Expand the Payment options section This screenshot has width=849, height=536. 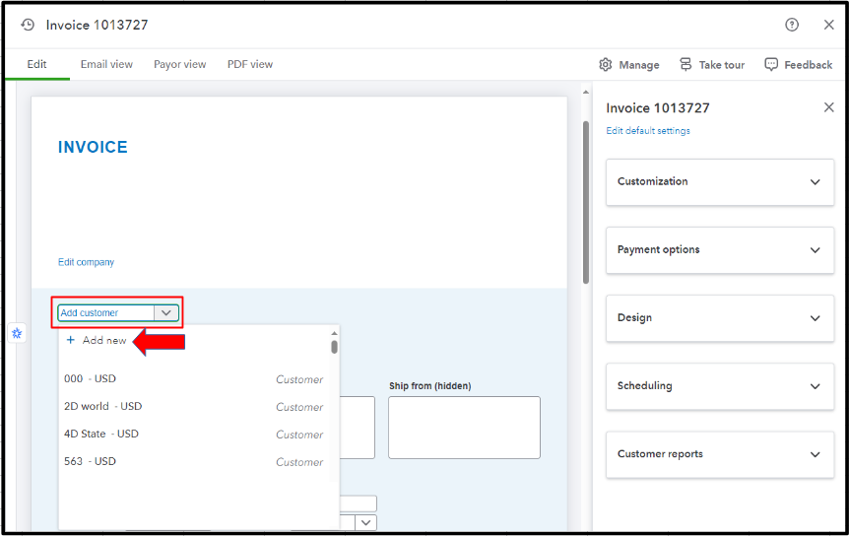point(720,250)
